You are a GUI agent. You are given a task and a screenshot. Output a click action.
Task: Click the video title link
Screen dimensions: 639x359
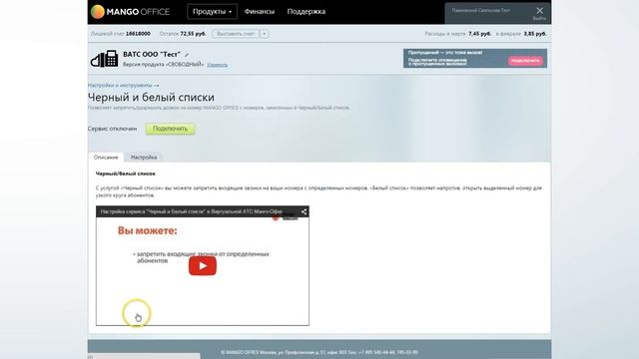(x=192, y=211)
